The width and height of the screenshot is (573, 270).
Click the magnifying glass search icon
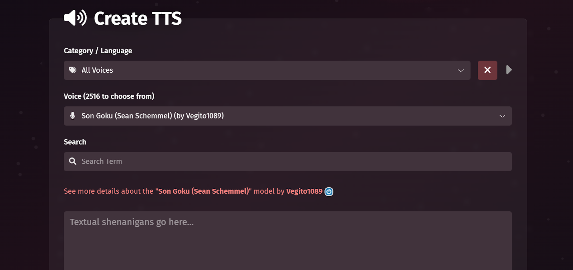pos(73,161)
